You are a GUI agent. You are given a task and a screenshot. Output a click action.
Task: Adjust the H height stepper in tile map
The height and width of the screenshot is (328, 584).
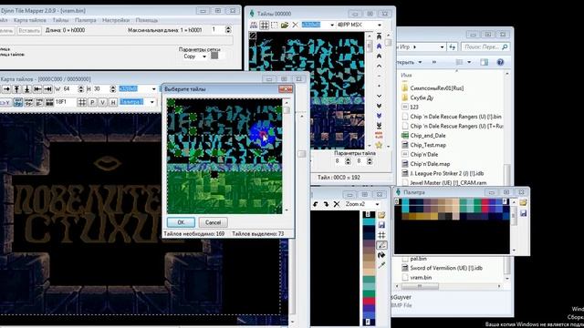pyautogui.click(x=113, y=89)
